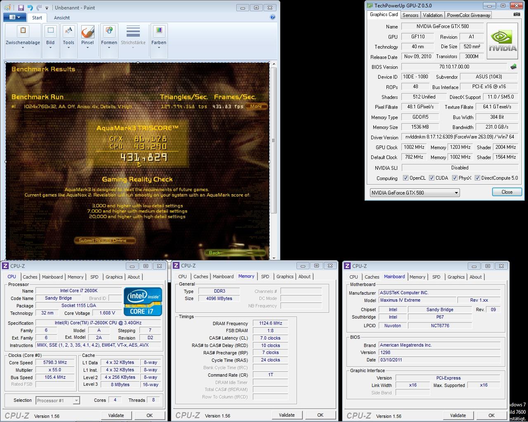Viewport: 528px width, 422px height.
Task: Save the Paint image with the floppy icon
Action: [x=21, y=7]
